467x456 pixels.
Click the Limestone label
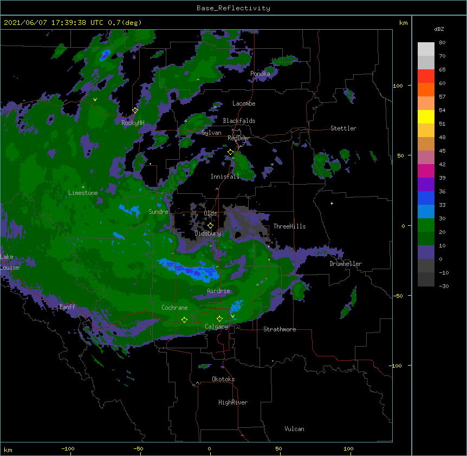tap(83, 193)
